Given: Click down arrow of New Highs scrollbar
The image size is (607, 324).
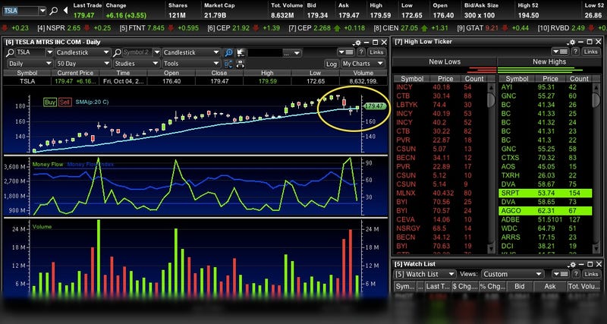Looking at the screenshot, I should click(597, 249).
